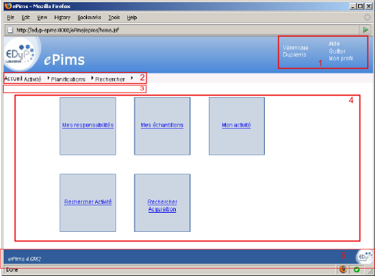Click the Véronique Dupierris user name
Image resolution: width=375 pixels, height=276 pixels.
click(x=296, y=51)
